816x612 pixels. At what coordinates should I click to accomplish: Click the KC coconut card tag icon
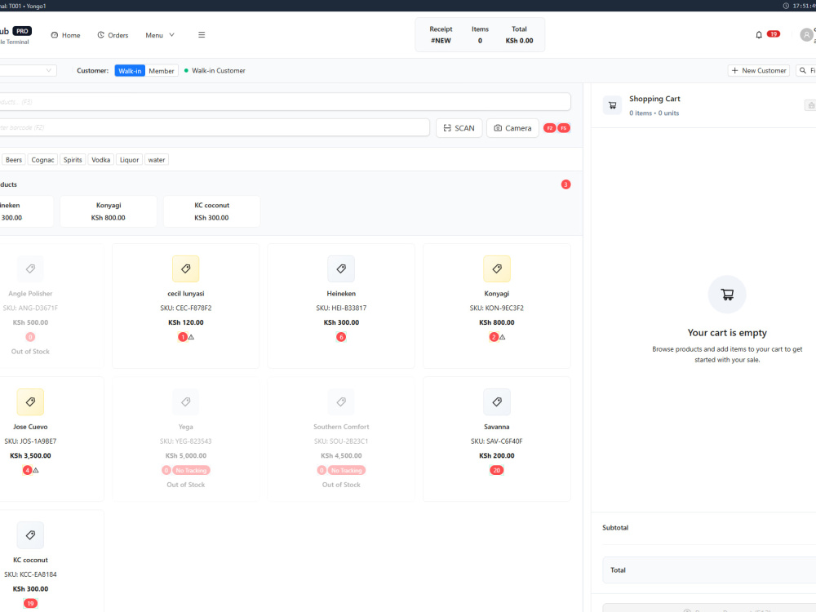coord(30,535)
